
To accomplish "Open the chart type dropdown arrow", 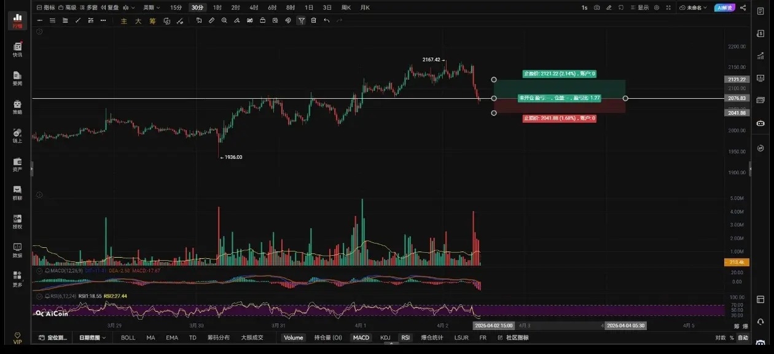I will 135,7.
